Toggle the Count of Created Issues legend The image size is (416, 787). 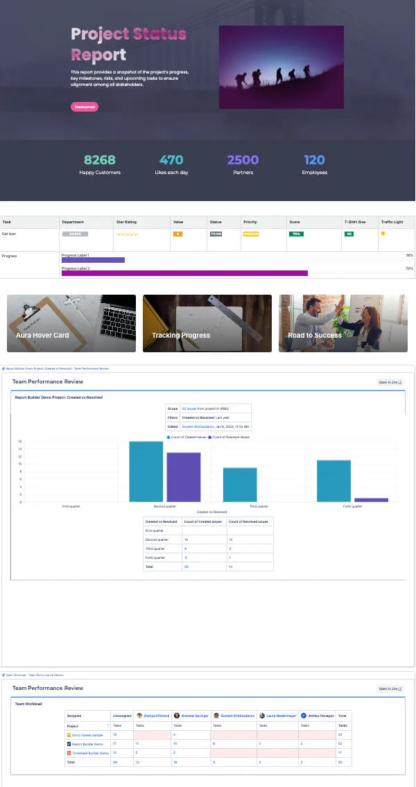point(188,437)
